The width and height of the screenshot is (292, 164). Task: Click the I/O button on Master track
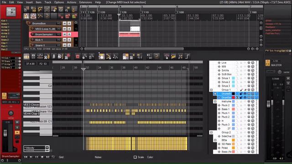275,61
